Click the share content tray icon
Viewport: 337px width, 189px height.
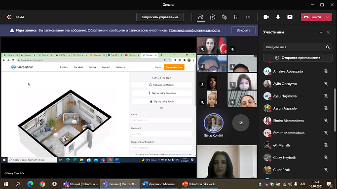290,17
